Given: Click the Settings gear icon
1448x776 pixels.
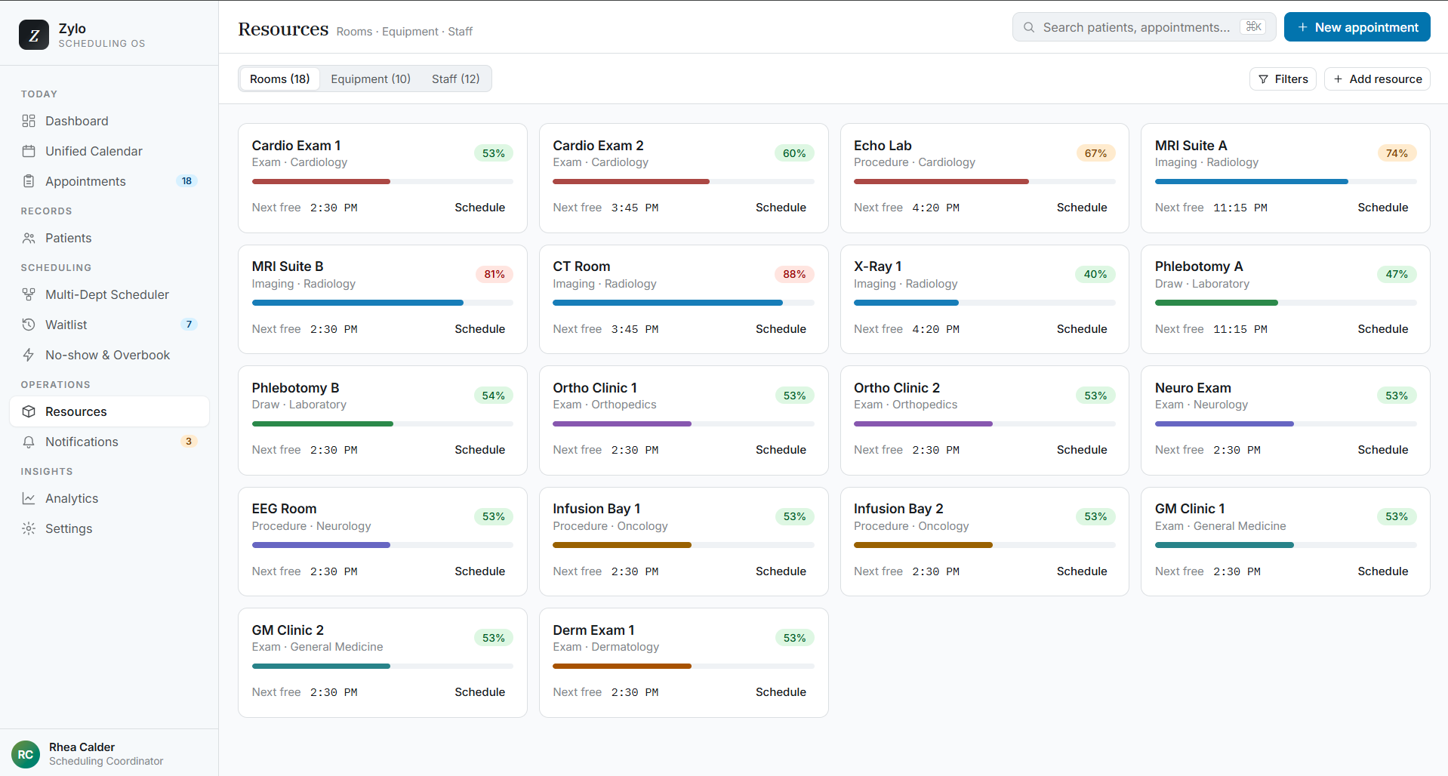Looking at the screenshot, I should coord(29,528).
